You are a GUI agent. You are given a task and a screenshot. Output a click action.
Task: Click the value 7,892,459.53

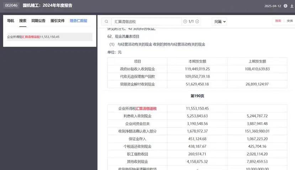pyautogui.click(x=257, y=161)
